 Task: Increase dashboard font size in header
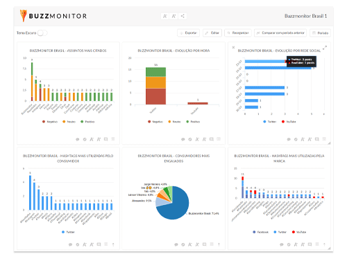(x=173, y=16)
